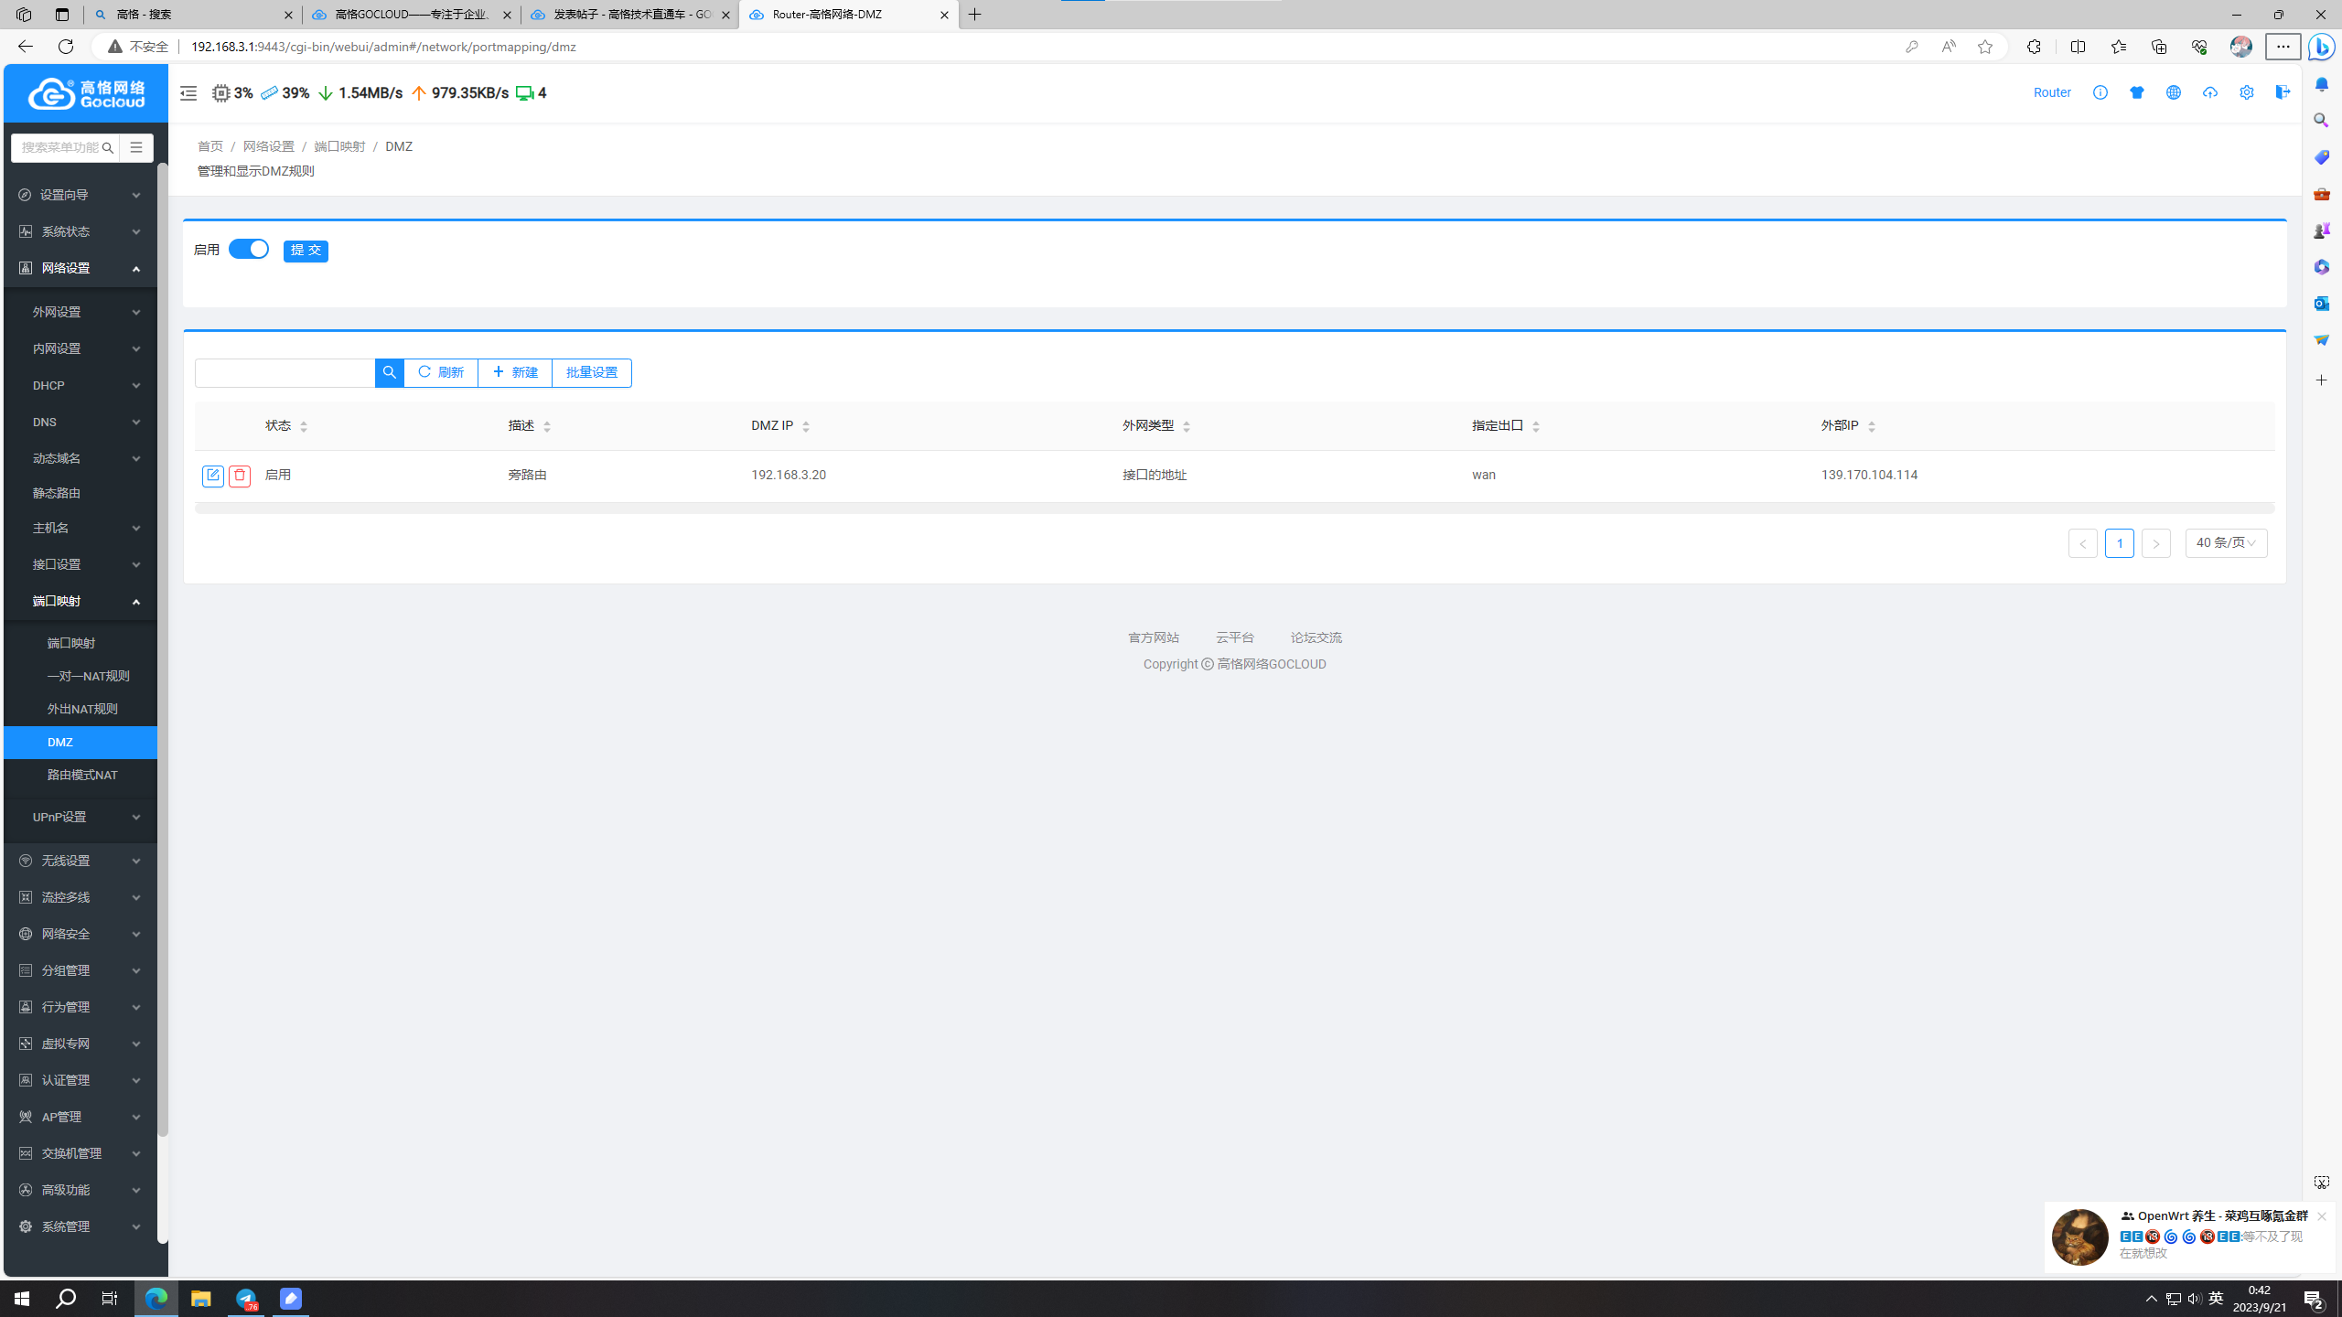Image resolution: width=2342 pixels, height=1317 pixels.
Task: Click the horizontal scrollbar under the DMZ table
Action: click(x=1233, y=509)
